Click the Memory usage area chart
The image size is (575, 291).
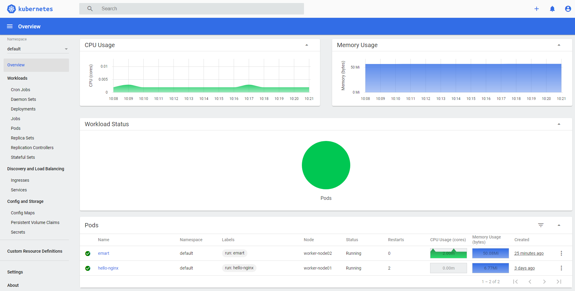463,78
